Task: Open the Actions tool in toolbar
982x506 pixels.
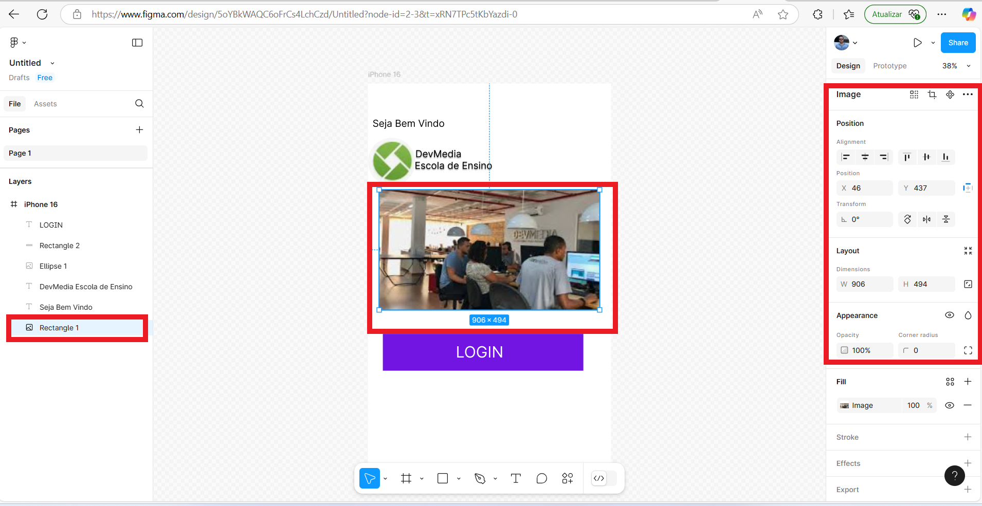Action: coord(568,478)
